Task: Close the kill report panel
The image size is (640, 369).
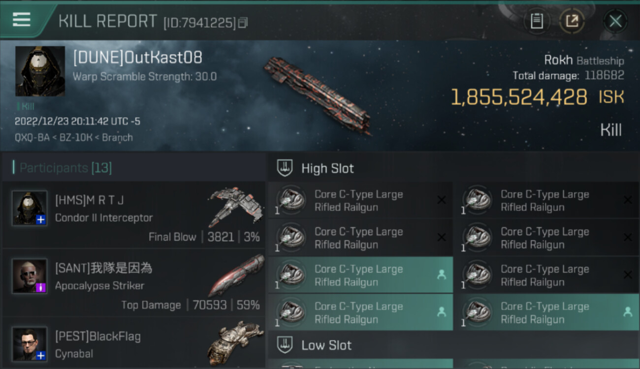Action: [x=615, y=21]
